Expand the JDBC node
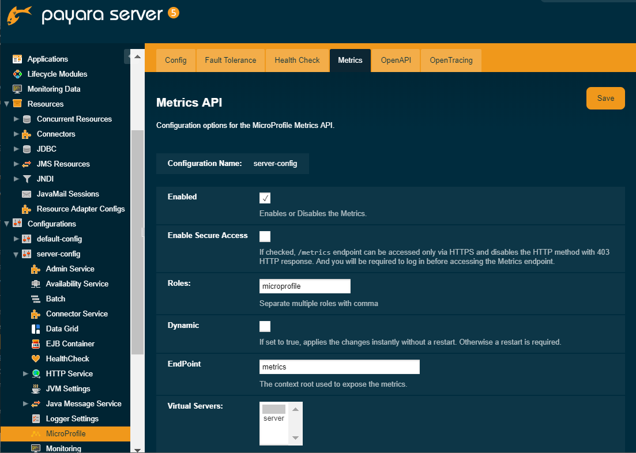The width and height of the screenshot is (636, 453). click(x=16, y=149)
